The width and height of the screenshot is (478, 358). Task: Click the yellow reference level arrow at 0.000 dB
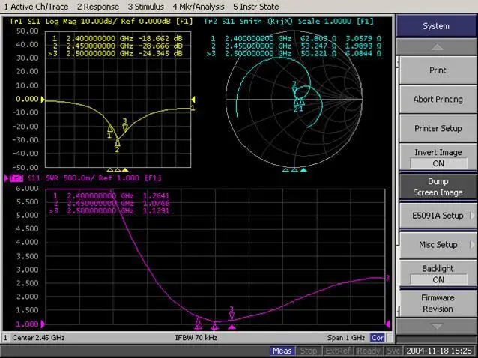42,99
